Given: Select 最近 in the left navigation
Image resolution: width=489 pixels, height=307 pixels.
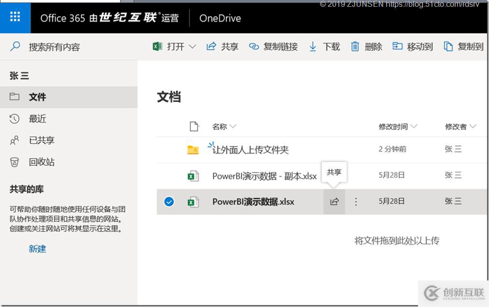Looking at the screenshot, I should 69,119.
